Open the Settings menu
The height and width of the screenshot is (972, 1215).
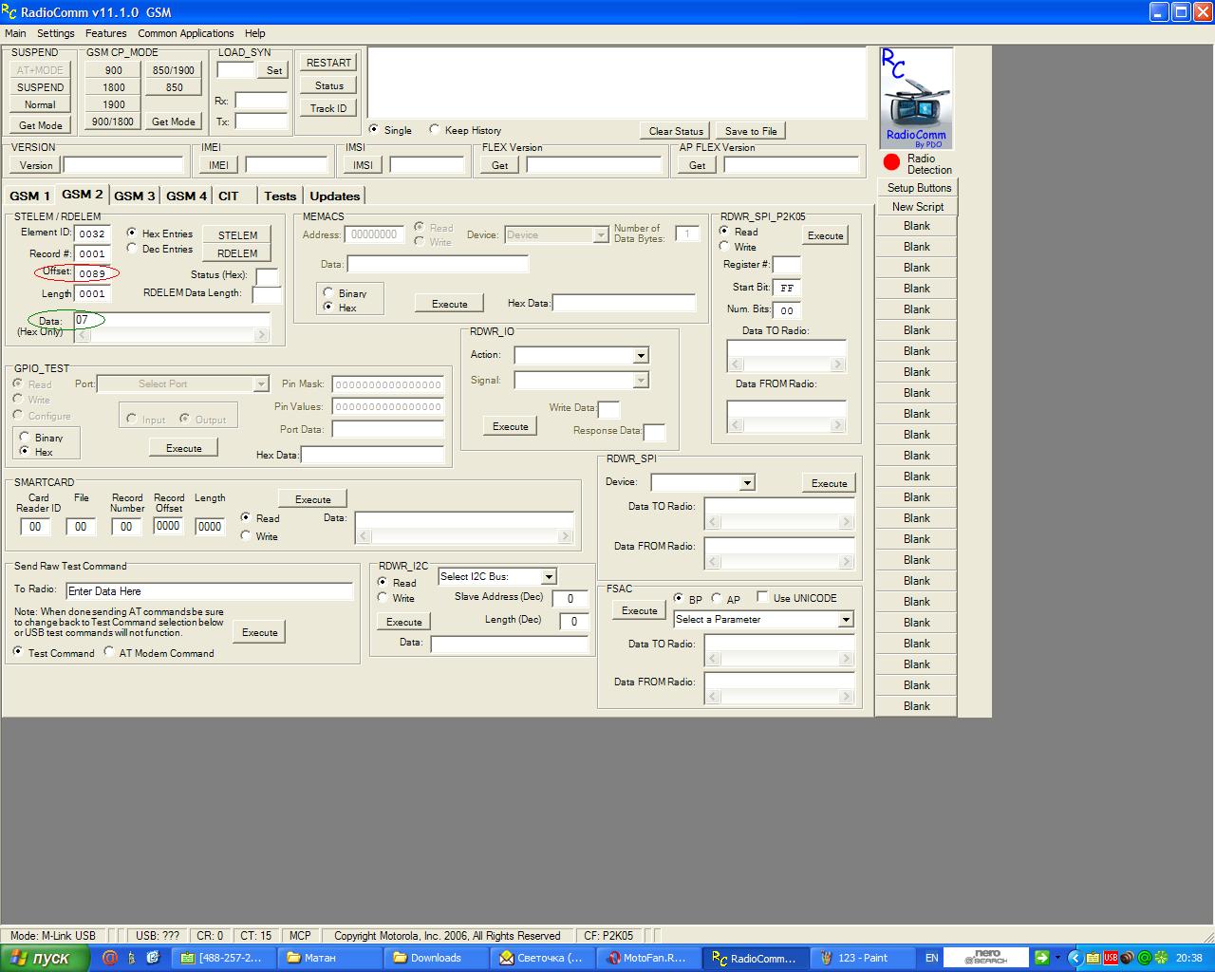[56, 33]
